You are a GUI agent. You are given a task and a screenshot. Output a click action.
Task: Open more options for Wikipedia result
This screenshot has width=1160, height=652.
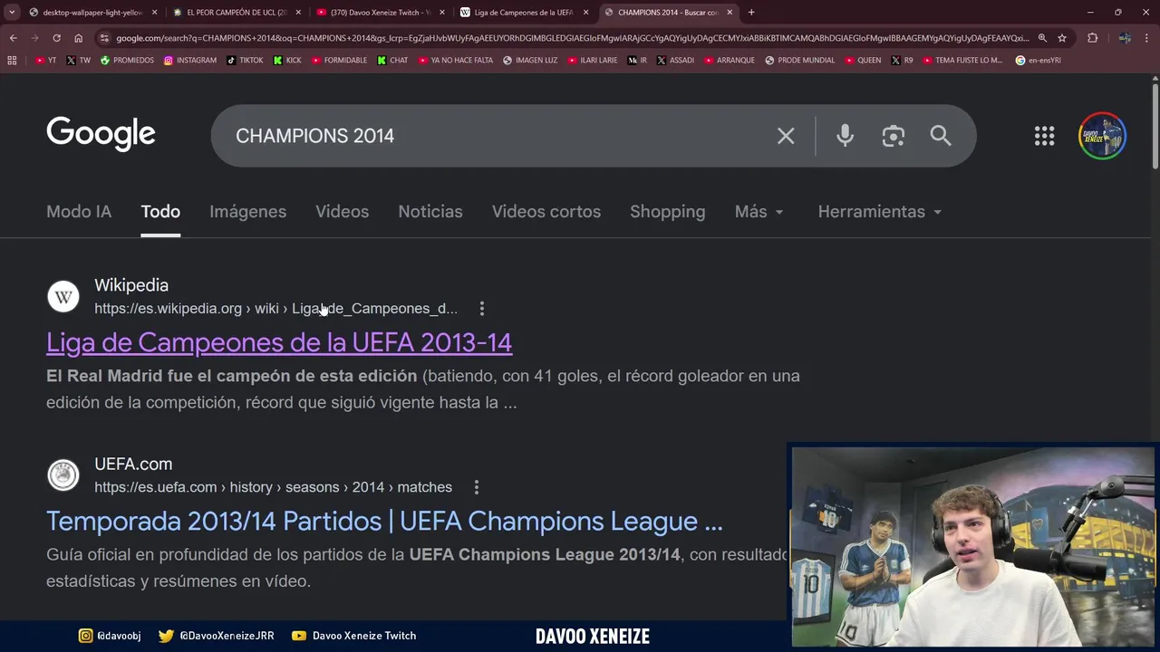(482, 309)
